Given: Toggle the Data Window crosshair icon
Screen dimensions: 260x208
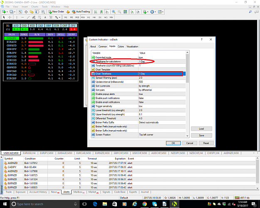Looking at the screenshot, I should (x=26, y=12).
